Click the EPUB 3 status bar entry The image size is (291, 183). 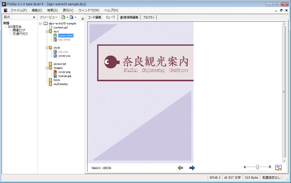click(x=215, y=178)
